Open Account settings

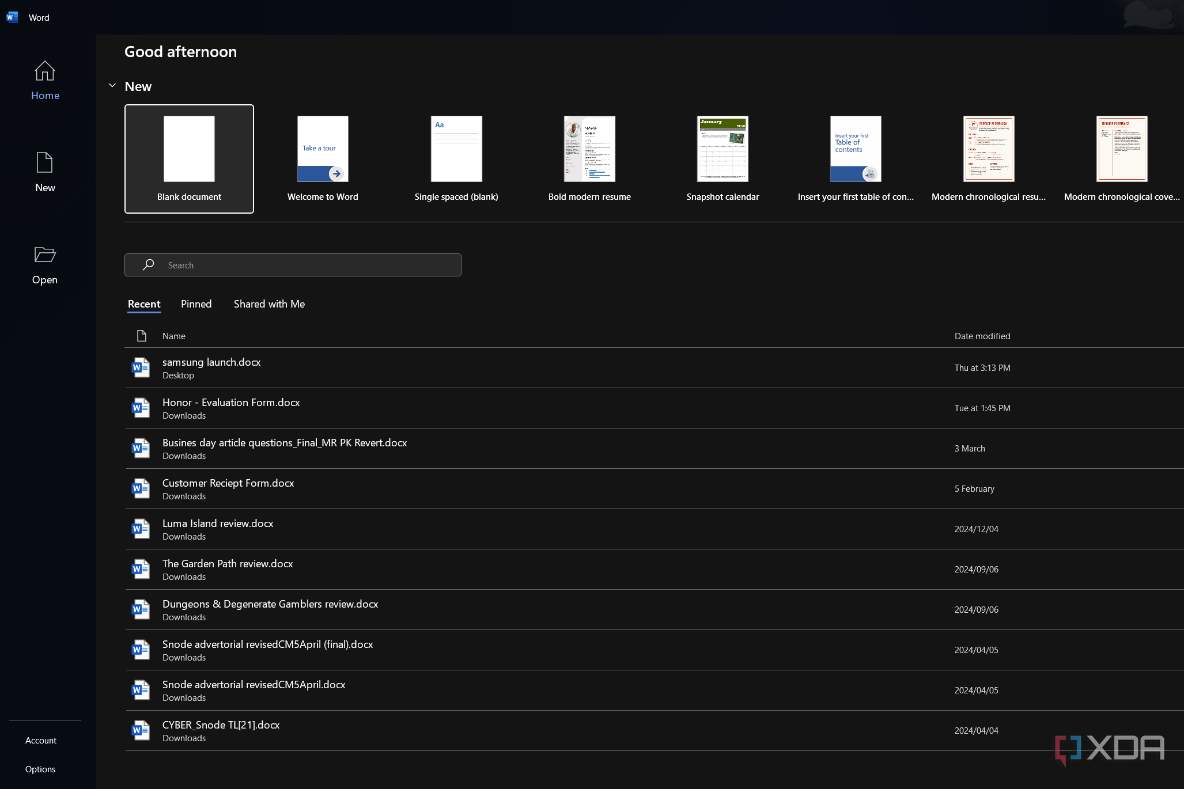pyautogui.click(x=41, y=741)
